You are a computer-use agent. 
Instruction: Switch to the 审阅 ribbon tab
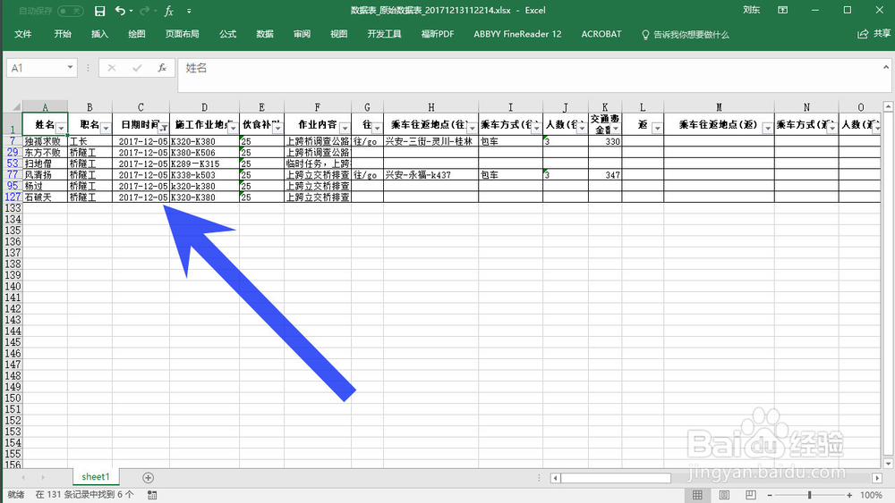(302, 34)
